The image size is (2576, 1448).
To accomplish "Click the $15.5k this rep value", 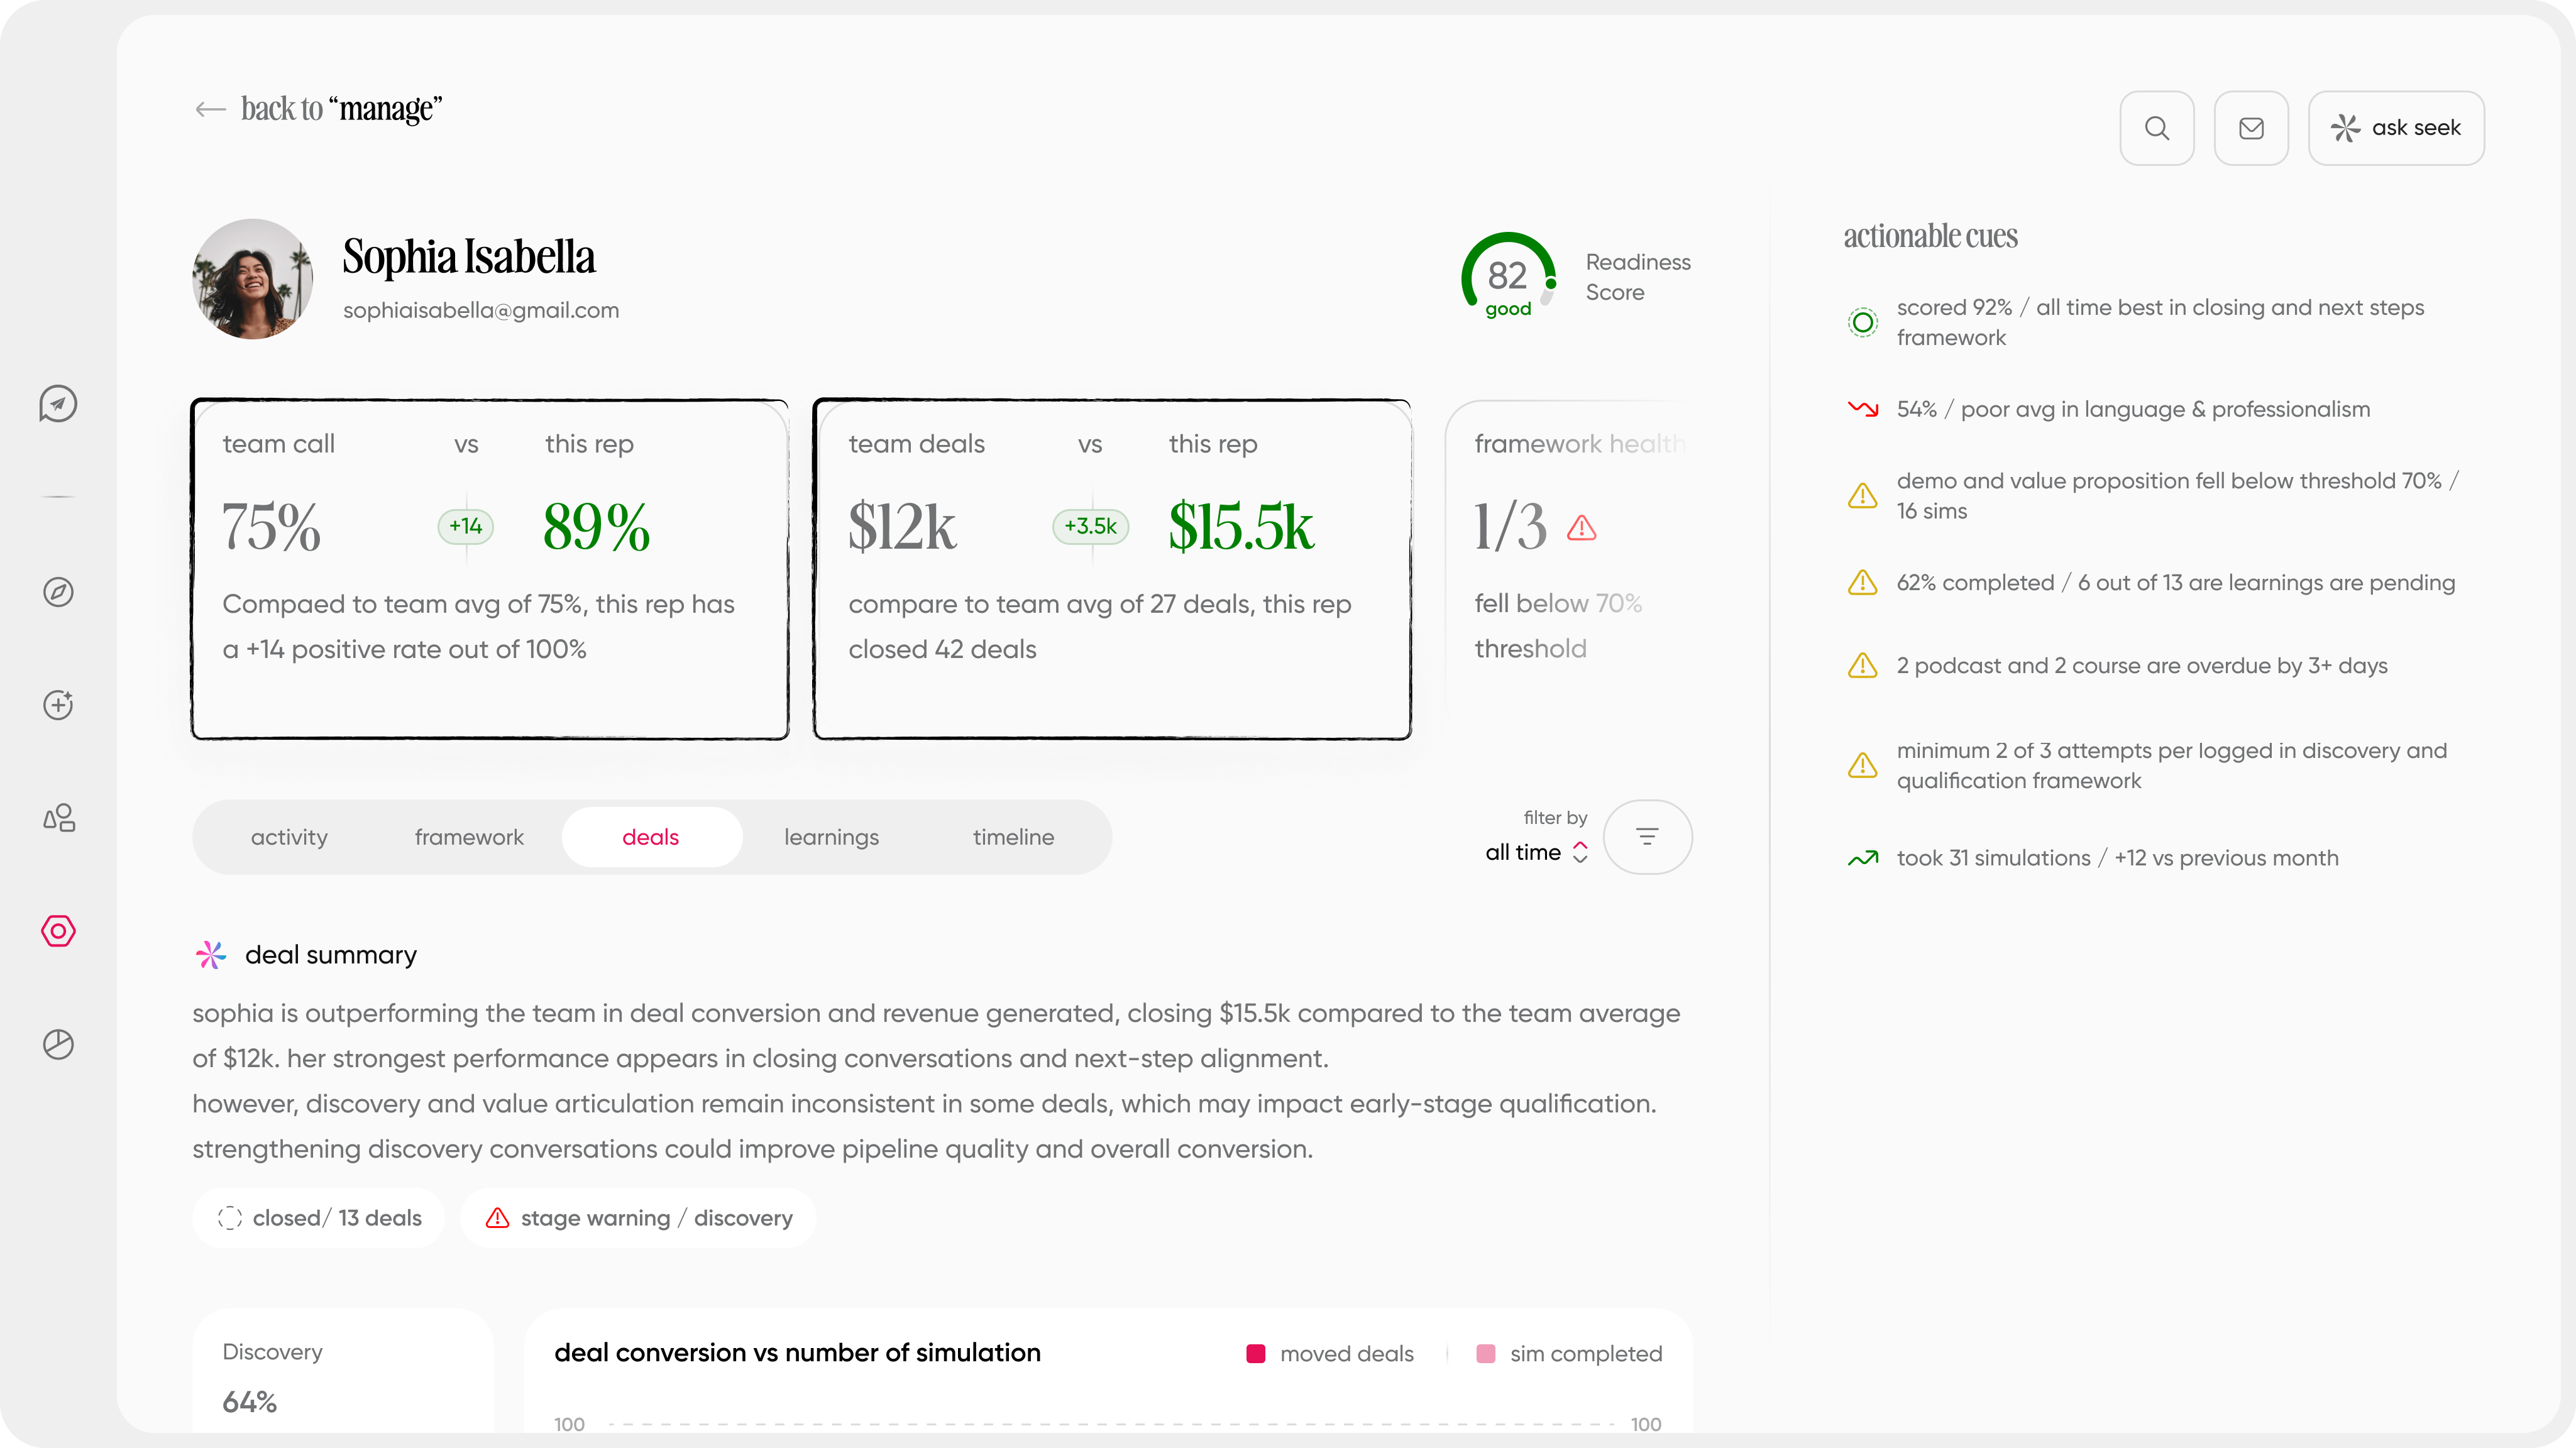I will coord(1241,526).
